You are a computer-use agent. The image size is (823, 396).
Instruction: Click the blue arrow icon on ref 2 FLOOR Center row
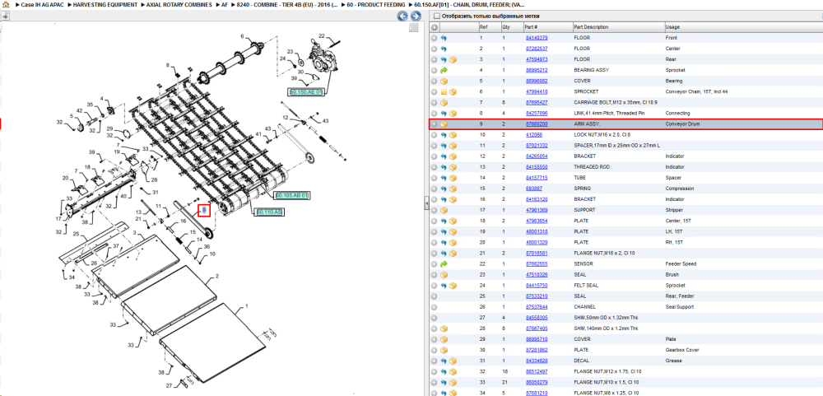click(444, 49)
